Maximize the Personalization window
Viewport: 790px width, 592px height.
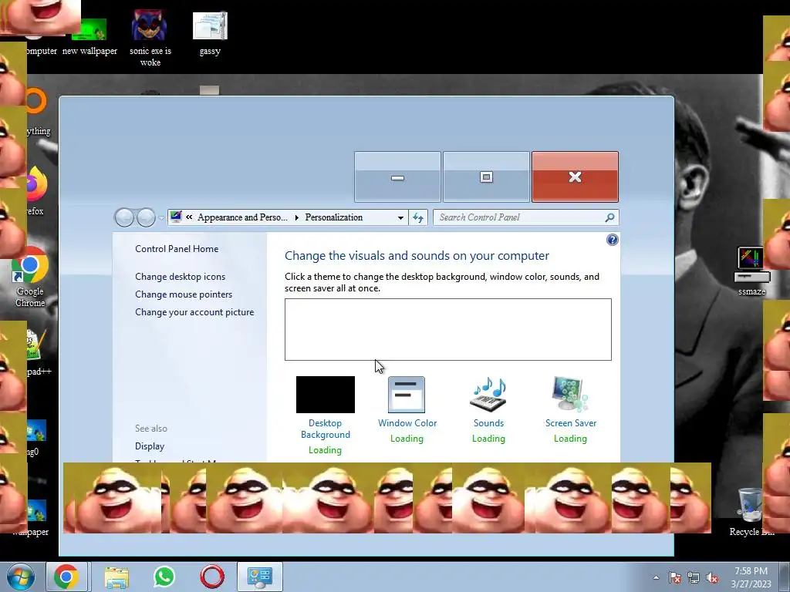(486, 177)
